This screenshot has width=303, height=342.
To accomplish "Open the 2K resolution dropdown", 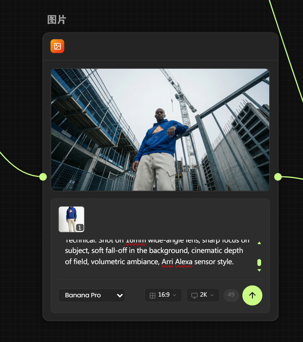I will coord(203,295).
